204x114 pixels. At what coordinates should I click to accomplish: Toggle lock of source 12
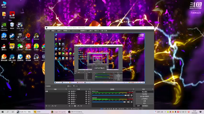point(89,96)
